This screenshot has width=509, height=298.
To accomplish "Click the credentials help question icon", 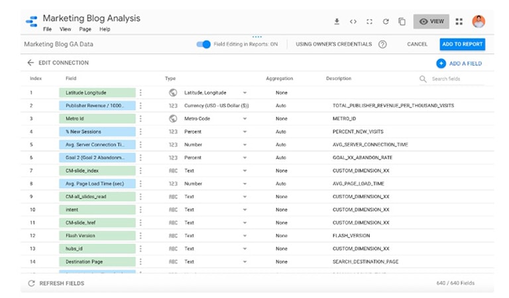I will (382, 44).
